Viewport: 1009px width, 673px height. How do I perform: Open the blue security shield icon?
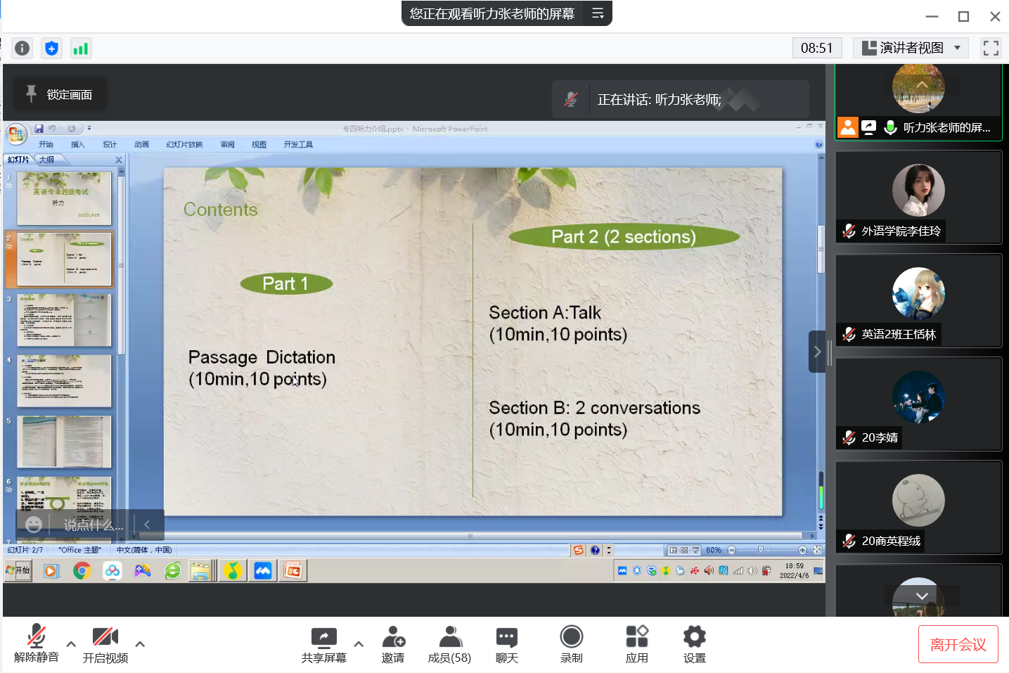pos(51,48)
